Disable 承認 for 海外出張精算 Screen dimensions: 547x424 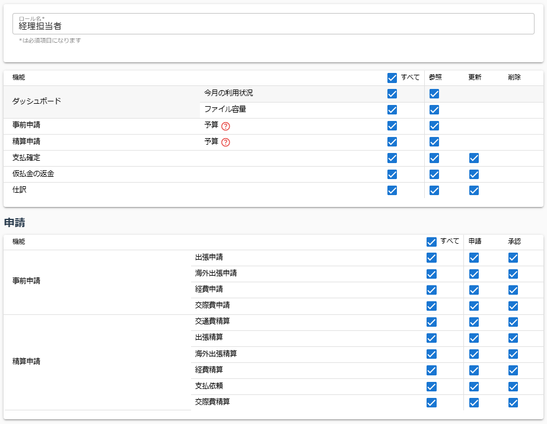click(513, 354)
